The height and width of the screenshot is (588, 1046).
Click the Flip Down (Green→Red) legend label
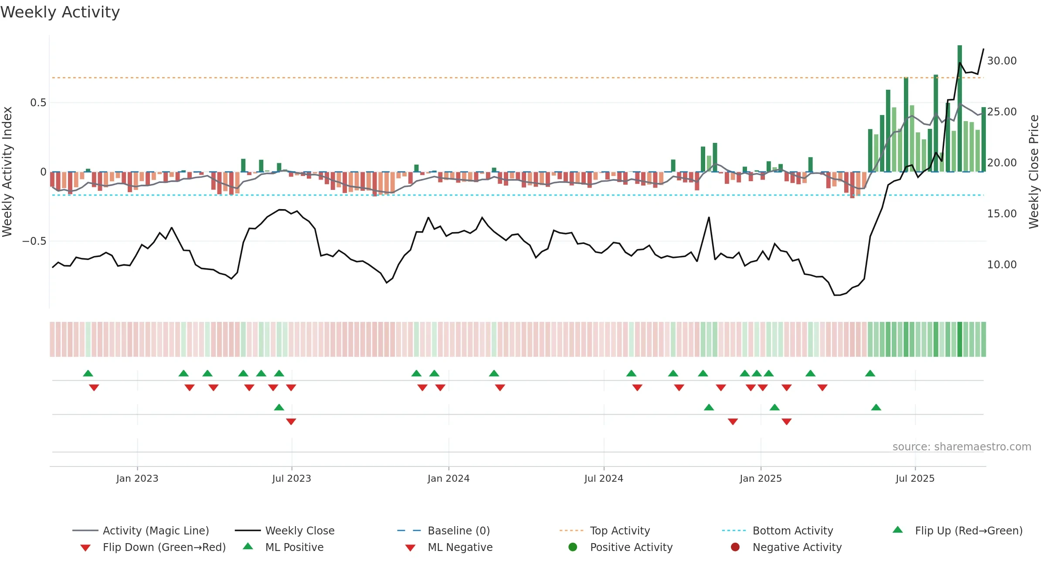click(164, 547)
